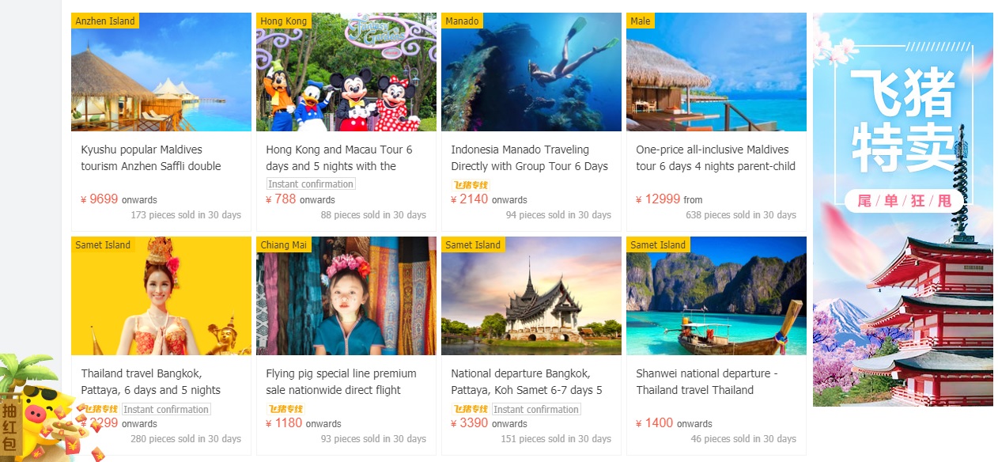Open the Thai temple sunset photo
998x462 pixels.
pyautogui.click(x=531, y=296)
